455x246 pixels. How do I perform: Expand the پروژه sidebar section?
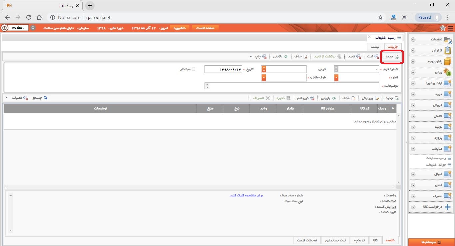pos(413,138)
